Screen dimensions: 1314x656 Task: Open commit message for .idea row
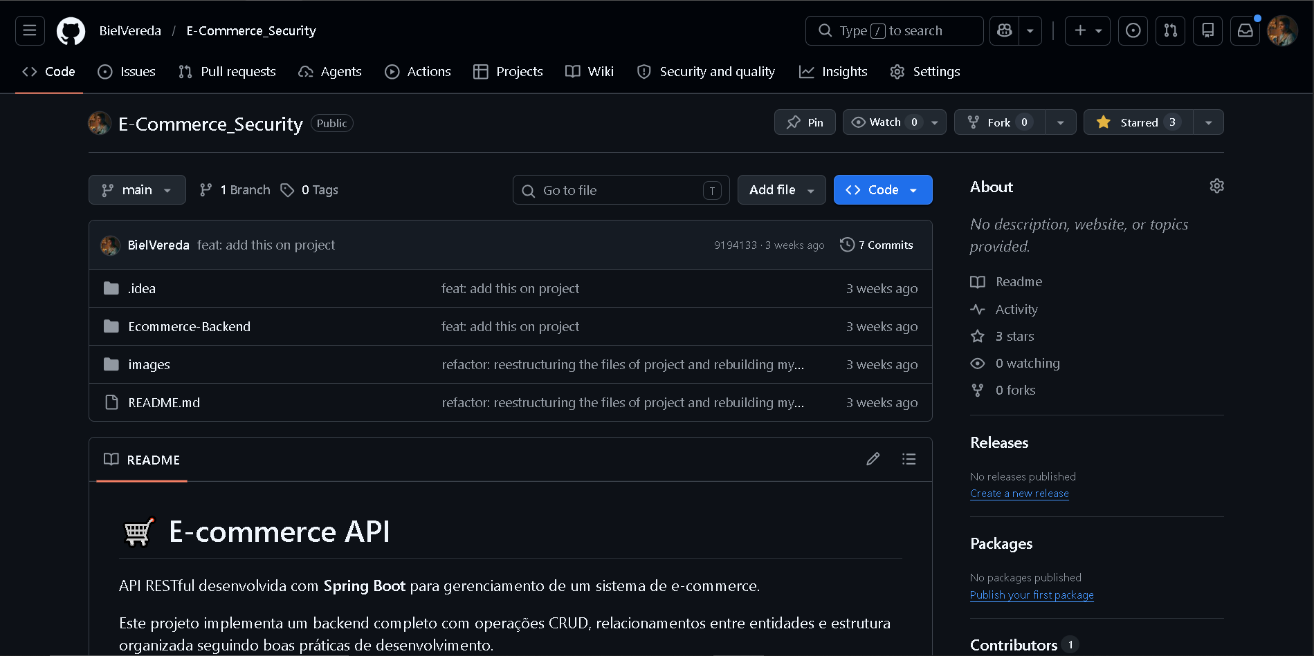click(510, 288)
